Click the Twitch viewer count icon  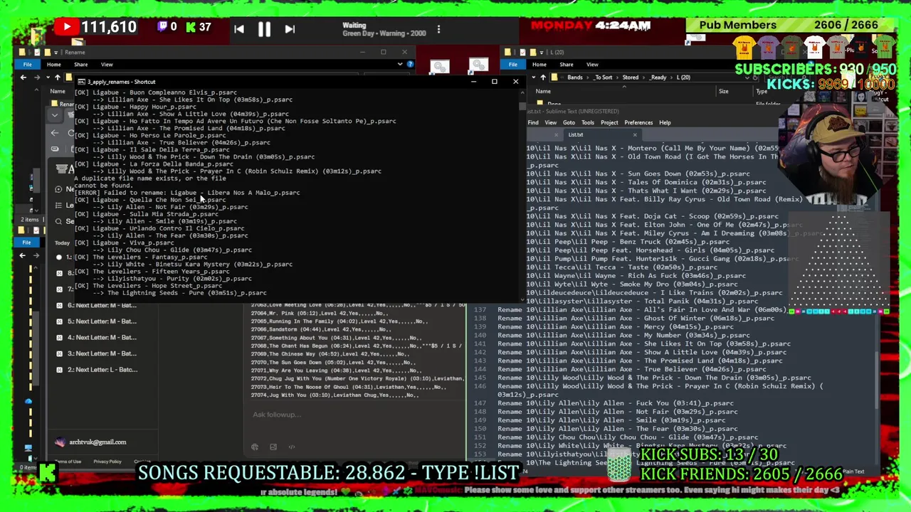(162, 28)
